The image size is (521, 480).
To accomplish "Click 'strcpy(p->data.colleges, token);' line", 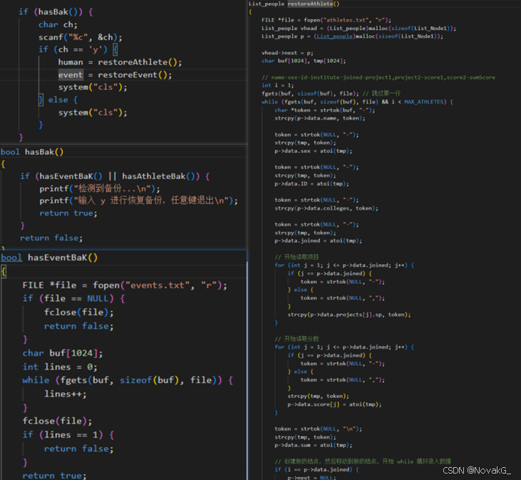I will (x=326, y=208).
